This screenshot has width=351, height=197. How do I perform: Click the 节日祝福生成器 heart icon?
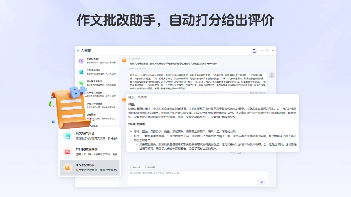tap(67, 151)
